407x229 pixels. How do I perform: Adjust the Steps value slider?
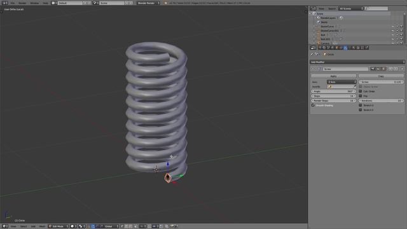coord(333,96)
